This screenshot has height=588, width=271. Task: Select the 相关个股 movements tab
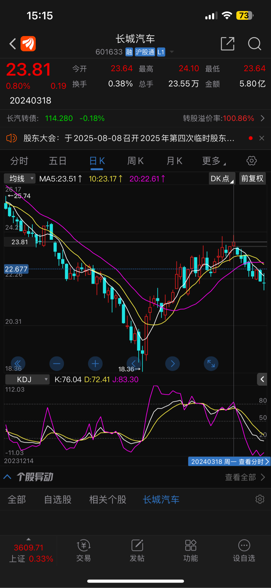point(108,500)
